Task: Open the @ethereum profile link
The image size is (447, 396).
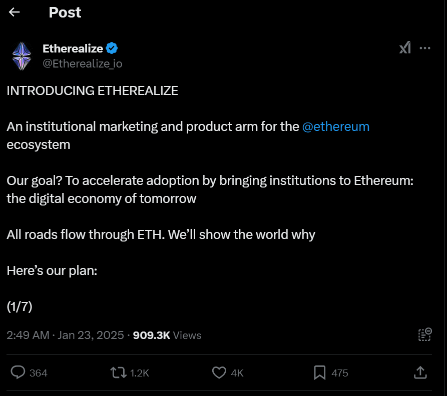Action: coord(336,126)
